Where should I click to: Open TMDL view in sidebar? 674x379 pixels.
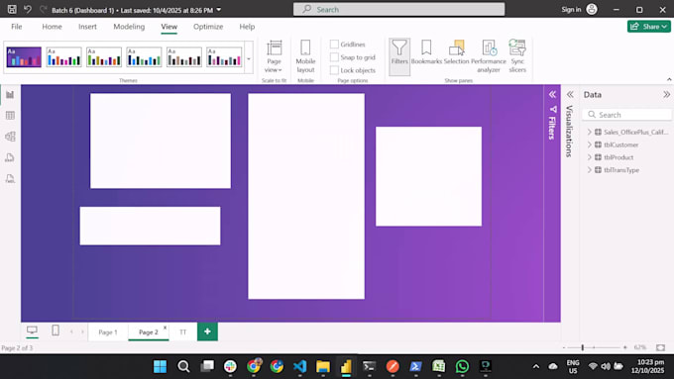coord(10,178)
